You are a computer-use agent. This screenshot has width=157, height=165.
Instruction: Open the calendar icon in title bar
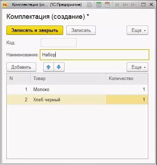pos(107,5)
